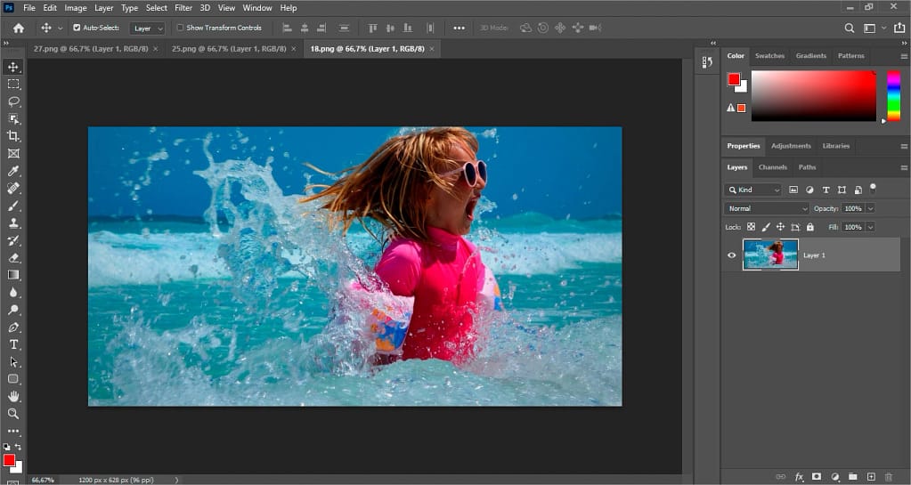Open the Auto-Select Layer dropdown

147,28
